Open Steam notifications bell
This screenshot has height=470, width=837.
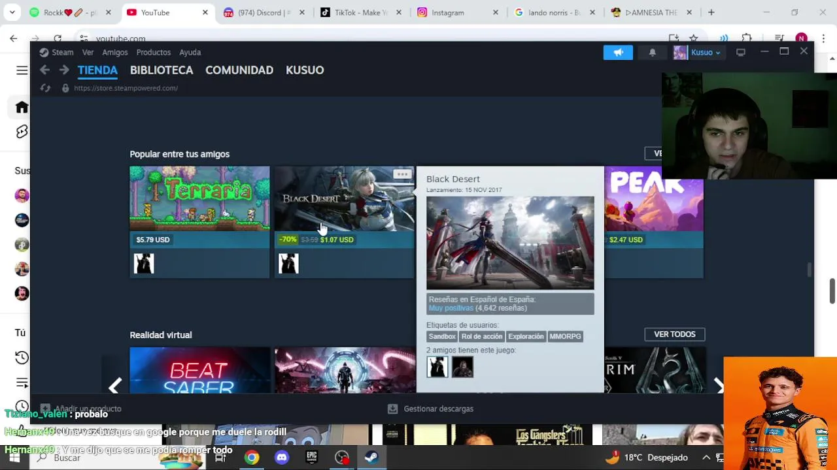point(652,52)
